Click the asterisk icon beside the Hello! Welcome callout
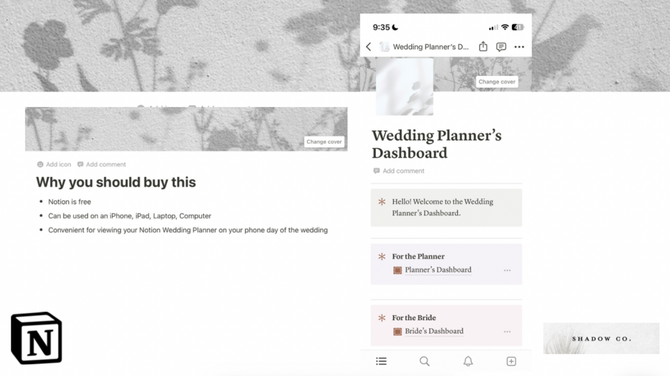Image resolution: width=670 pixels, height=376 pixels. (381, 202)
